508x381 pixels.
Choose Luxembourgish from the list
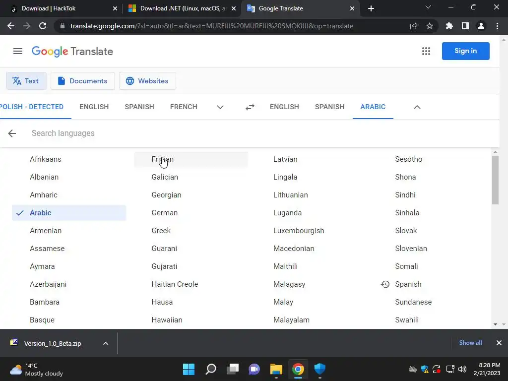click(299, 231)
